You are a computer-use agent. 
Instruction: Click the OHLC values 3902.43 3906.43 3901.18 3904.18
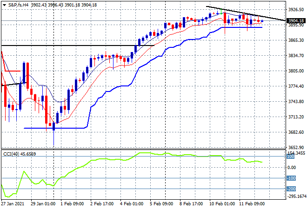tap(64, 5)
